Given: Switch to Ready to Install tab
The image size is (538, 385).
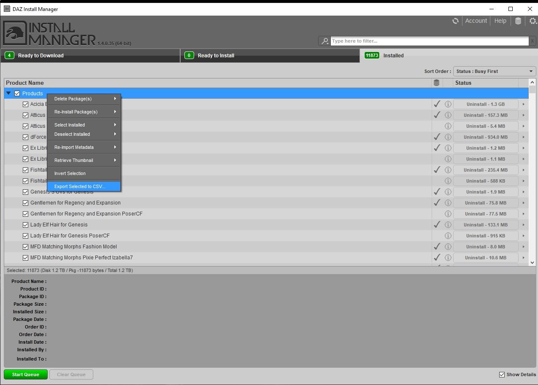Looking at the screenshot, I should (x=270, y=56).
